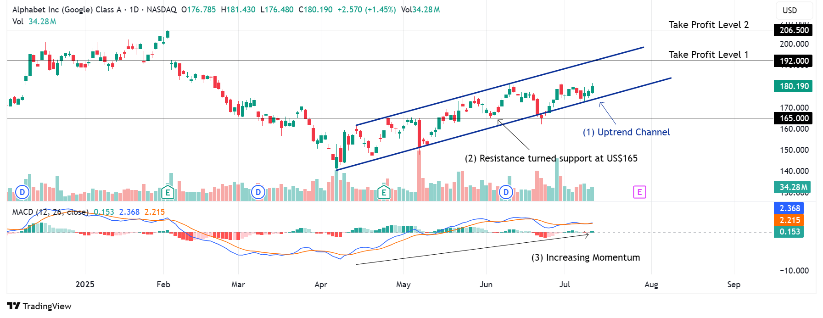This screenshot has height=318, width=823.
Task: Click the dividend marker at the chart's left edge
Action: (x=22, y=192)
